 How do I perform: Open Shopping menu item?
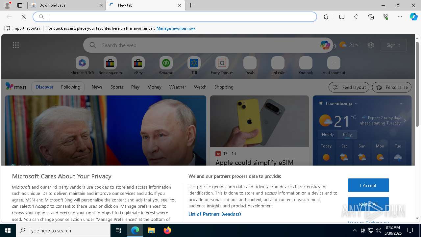[x=224, y=87]
